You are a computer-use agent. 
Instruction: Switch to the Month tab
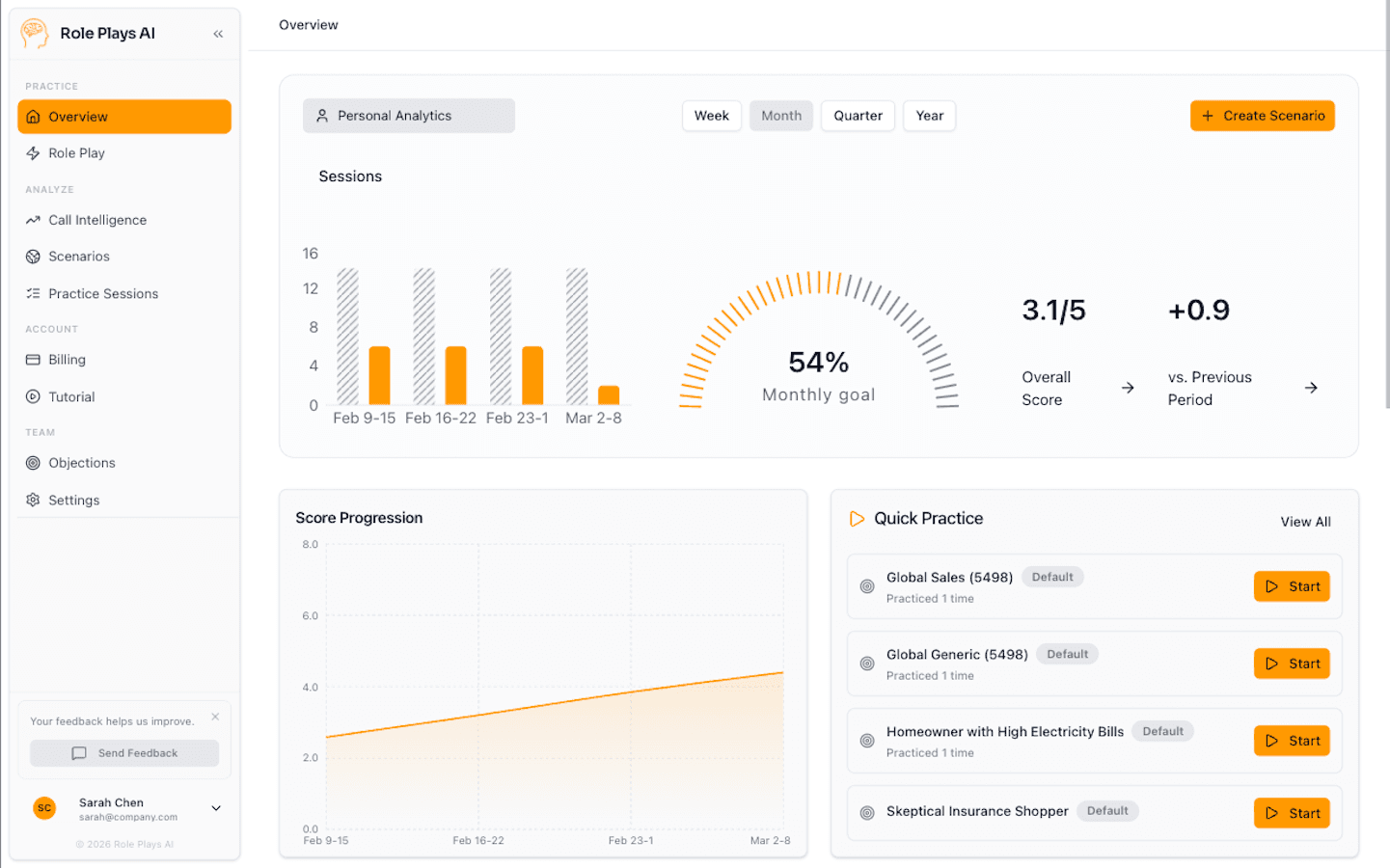coord(780,115)
